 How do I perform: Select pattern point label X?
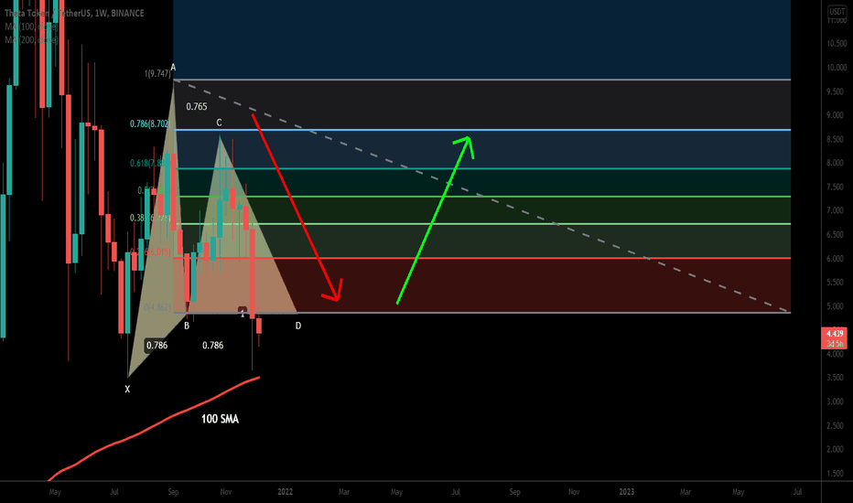(127, 389)
